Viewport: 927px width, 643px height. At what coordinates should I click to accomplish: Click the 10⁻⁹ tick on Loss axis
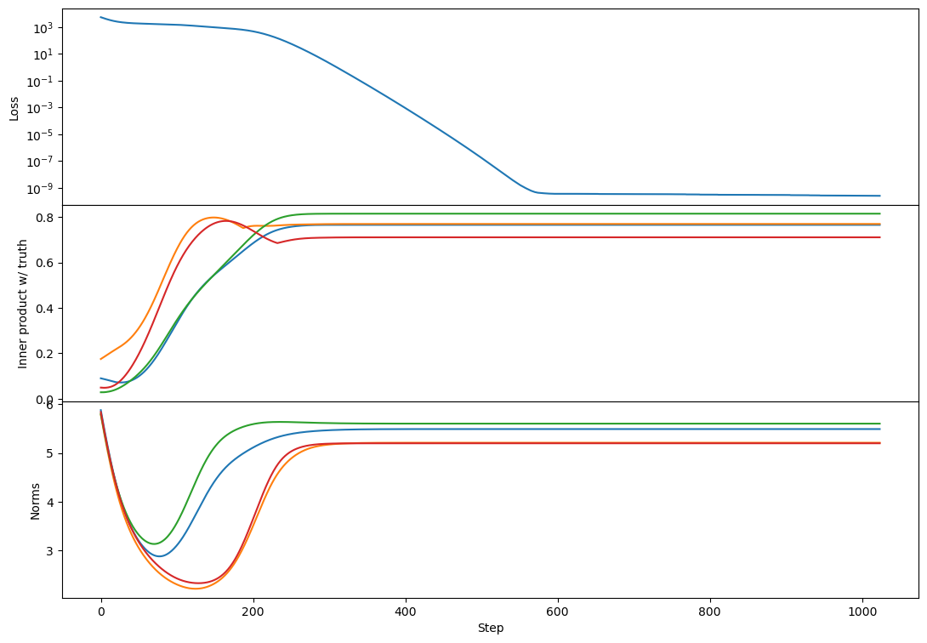pyautogui.click(x=39, y=188)
